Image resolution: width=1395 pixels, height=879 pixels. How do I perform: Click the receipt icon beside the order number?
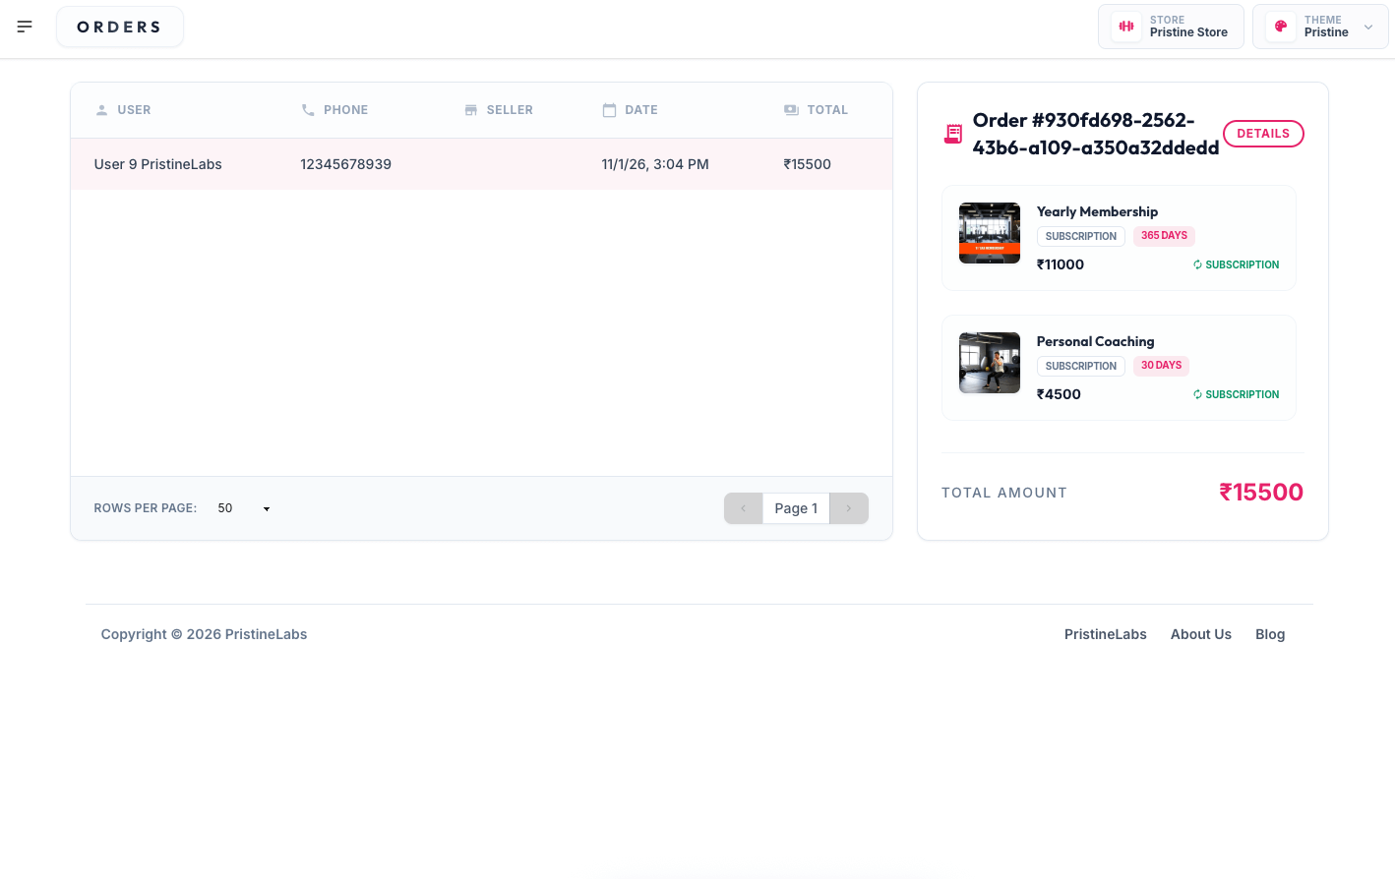[952, 133]
